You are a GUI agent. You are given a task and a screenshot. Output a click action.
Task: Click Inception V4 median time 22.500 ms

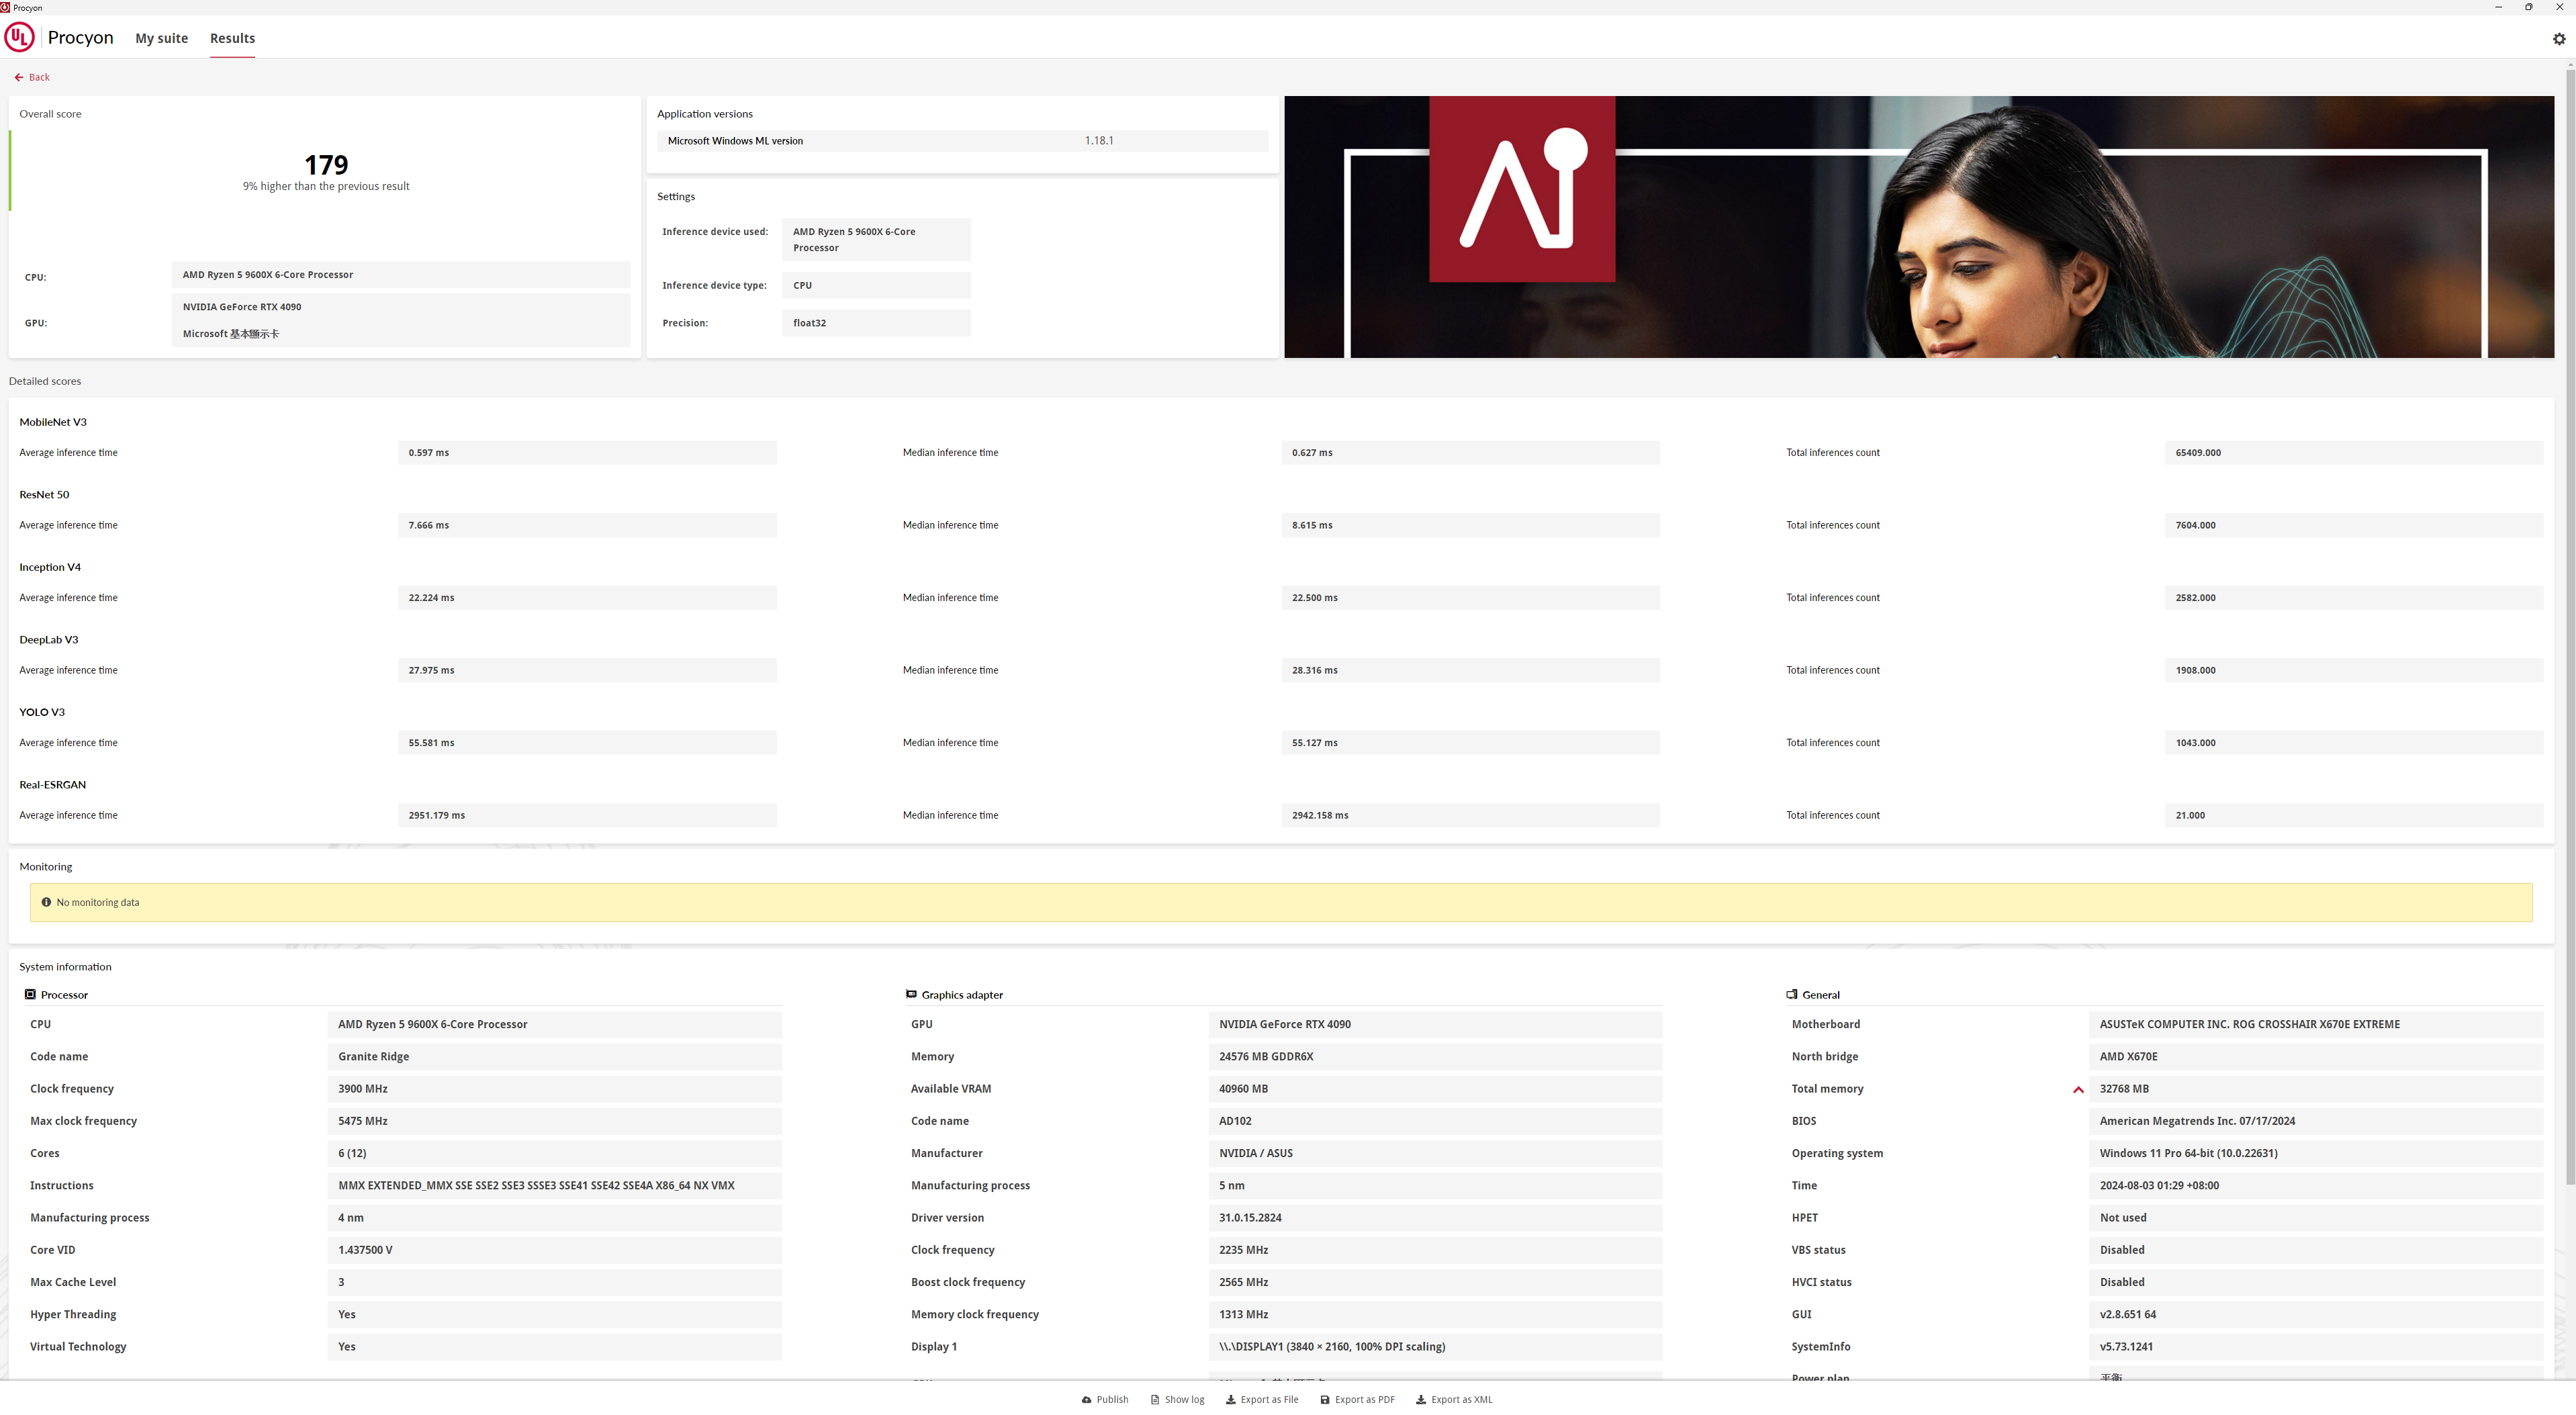(1470, 598)
